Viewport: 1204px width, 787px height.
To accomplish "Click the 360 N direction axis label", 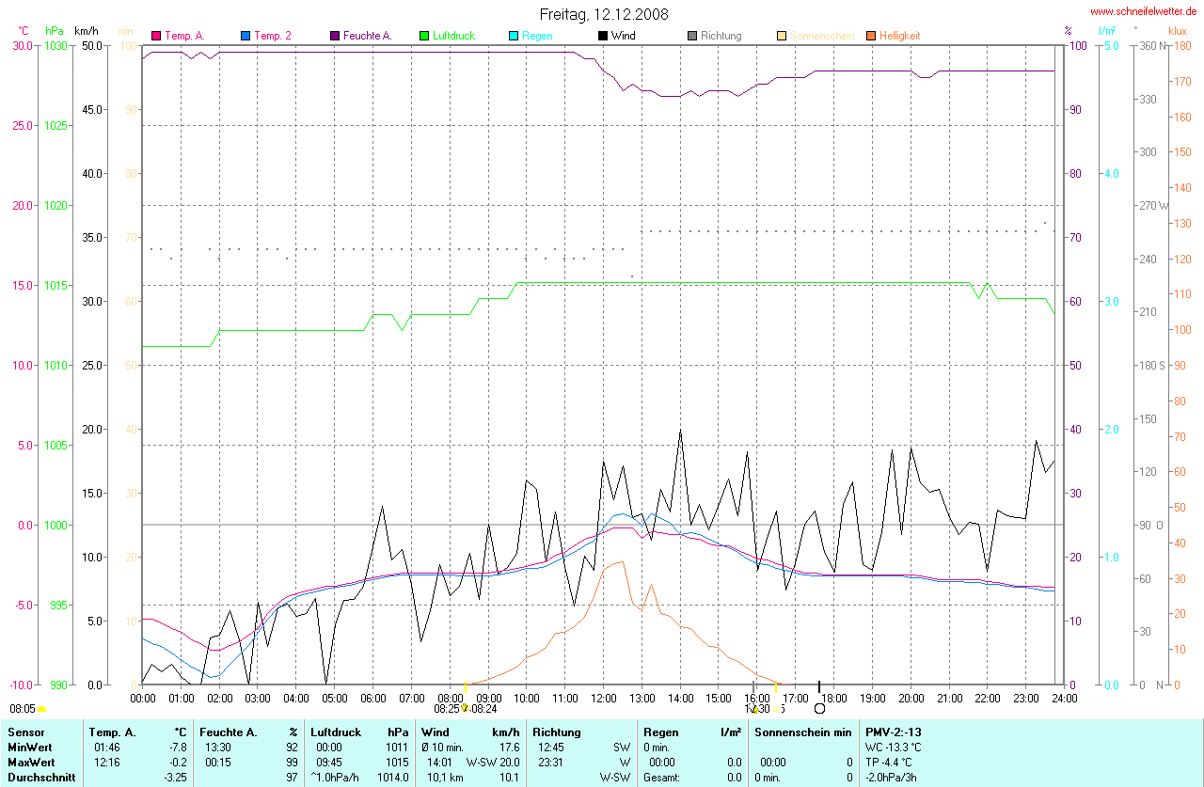I will coord(1154,45).
